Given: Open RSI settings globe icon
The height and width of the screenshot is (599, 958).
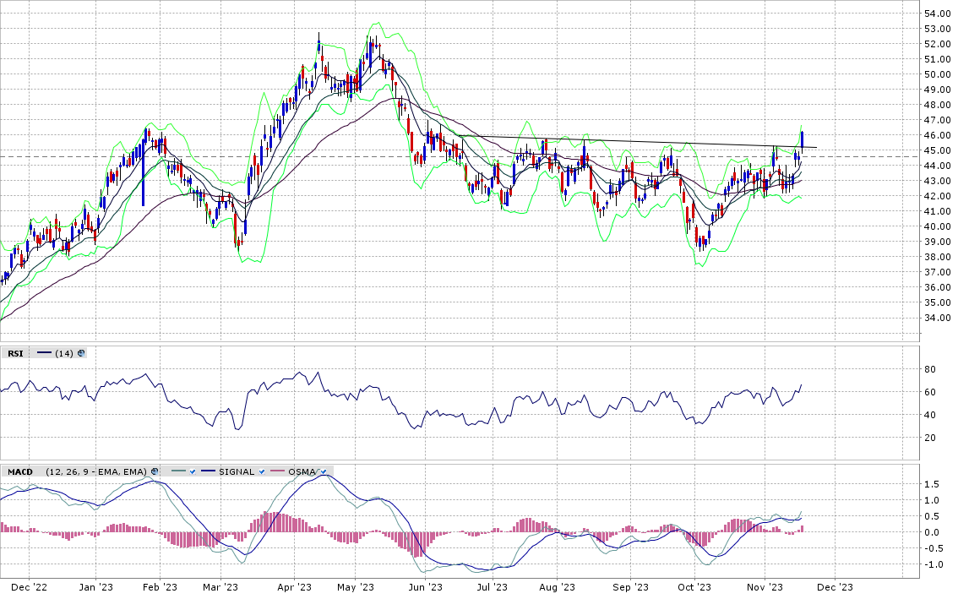Looking at the screenshot, I should [x=81, y=353].
